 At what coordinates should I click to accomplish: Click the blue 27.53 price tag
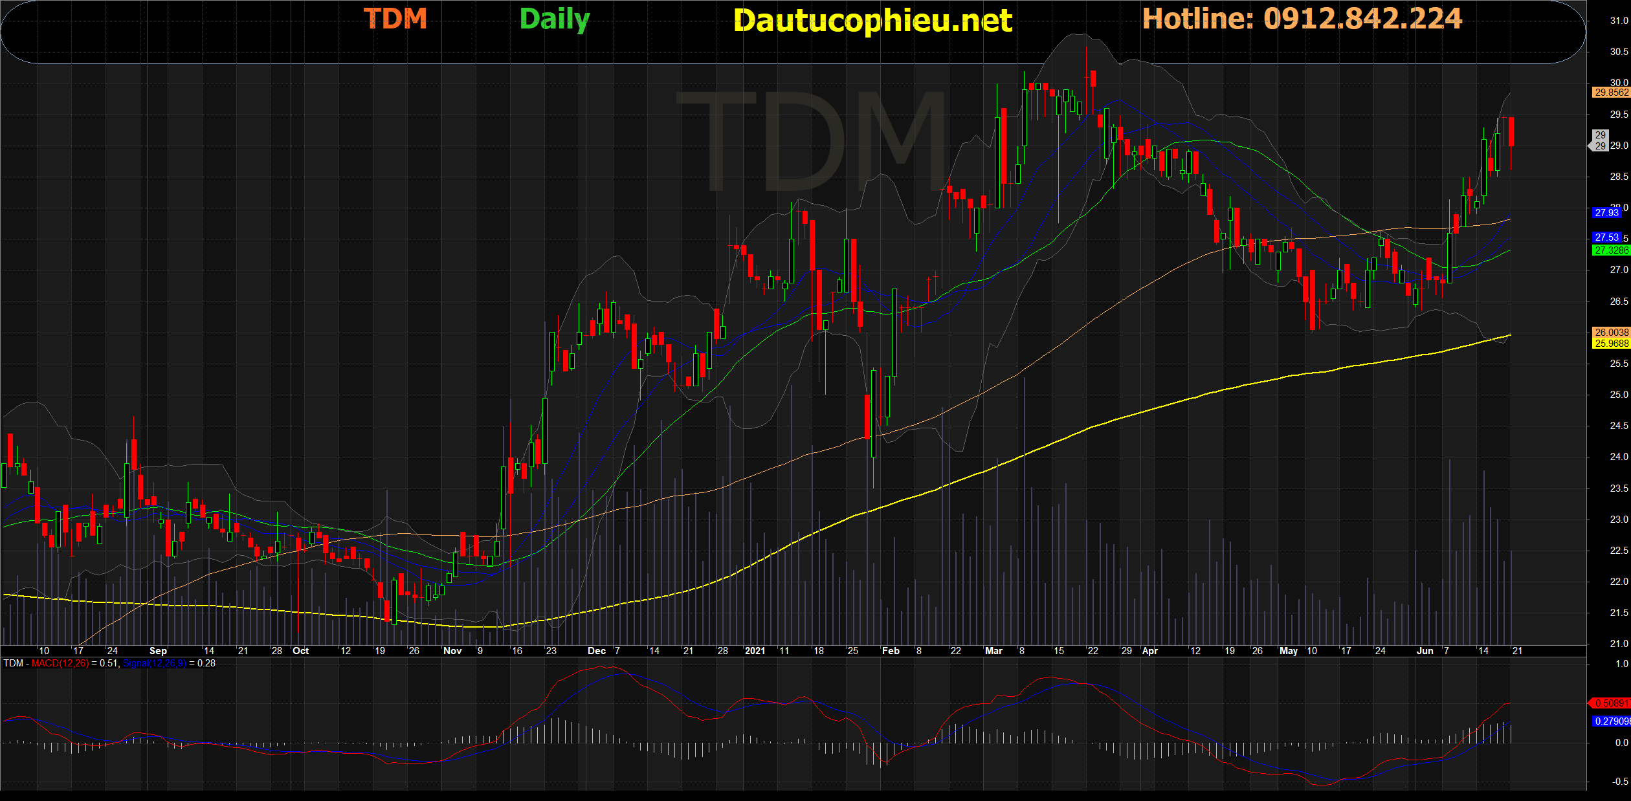tap(1606, 237)
